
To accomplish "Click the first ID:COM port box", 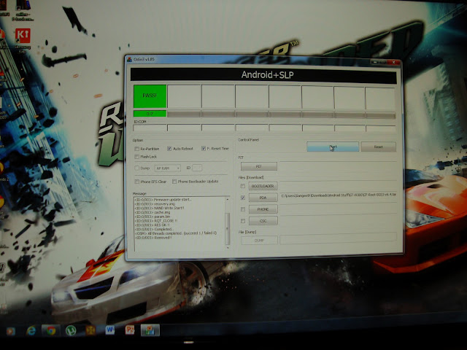I will coord(150,128).
